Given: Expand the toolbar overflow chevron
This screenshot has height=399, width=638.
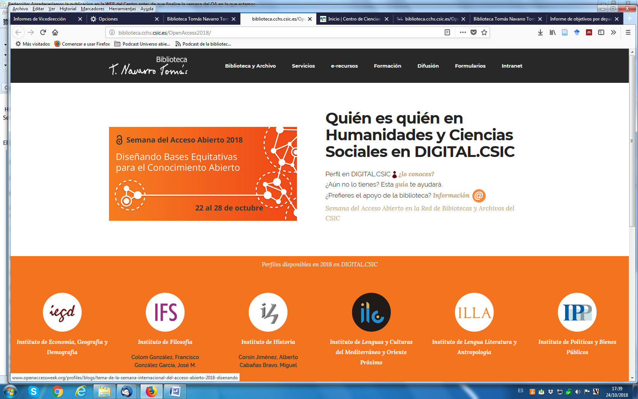Looking at the screenshot, I should coord(613,32).
